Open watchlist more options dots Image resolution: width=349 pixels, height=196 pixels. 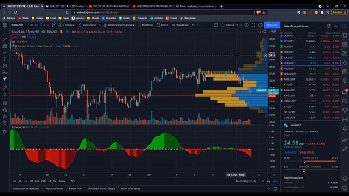[336, 26]
